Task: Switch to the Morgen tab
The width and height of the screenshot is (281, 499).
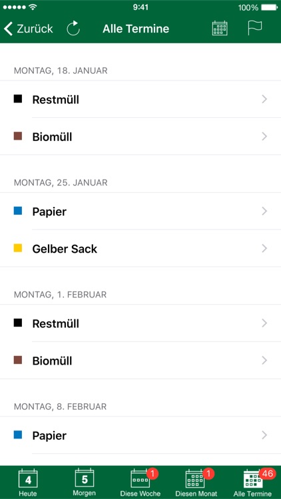Action: coord(85,482)
